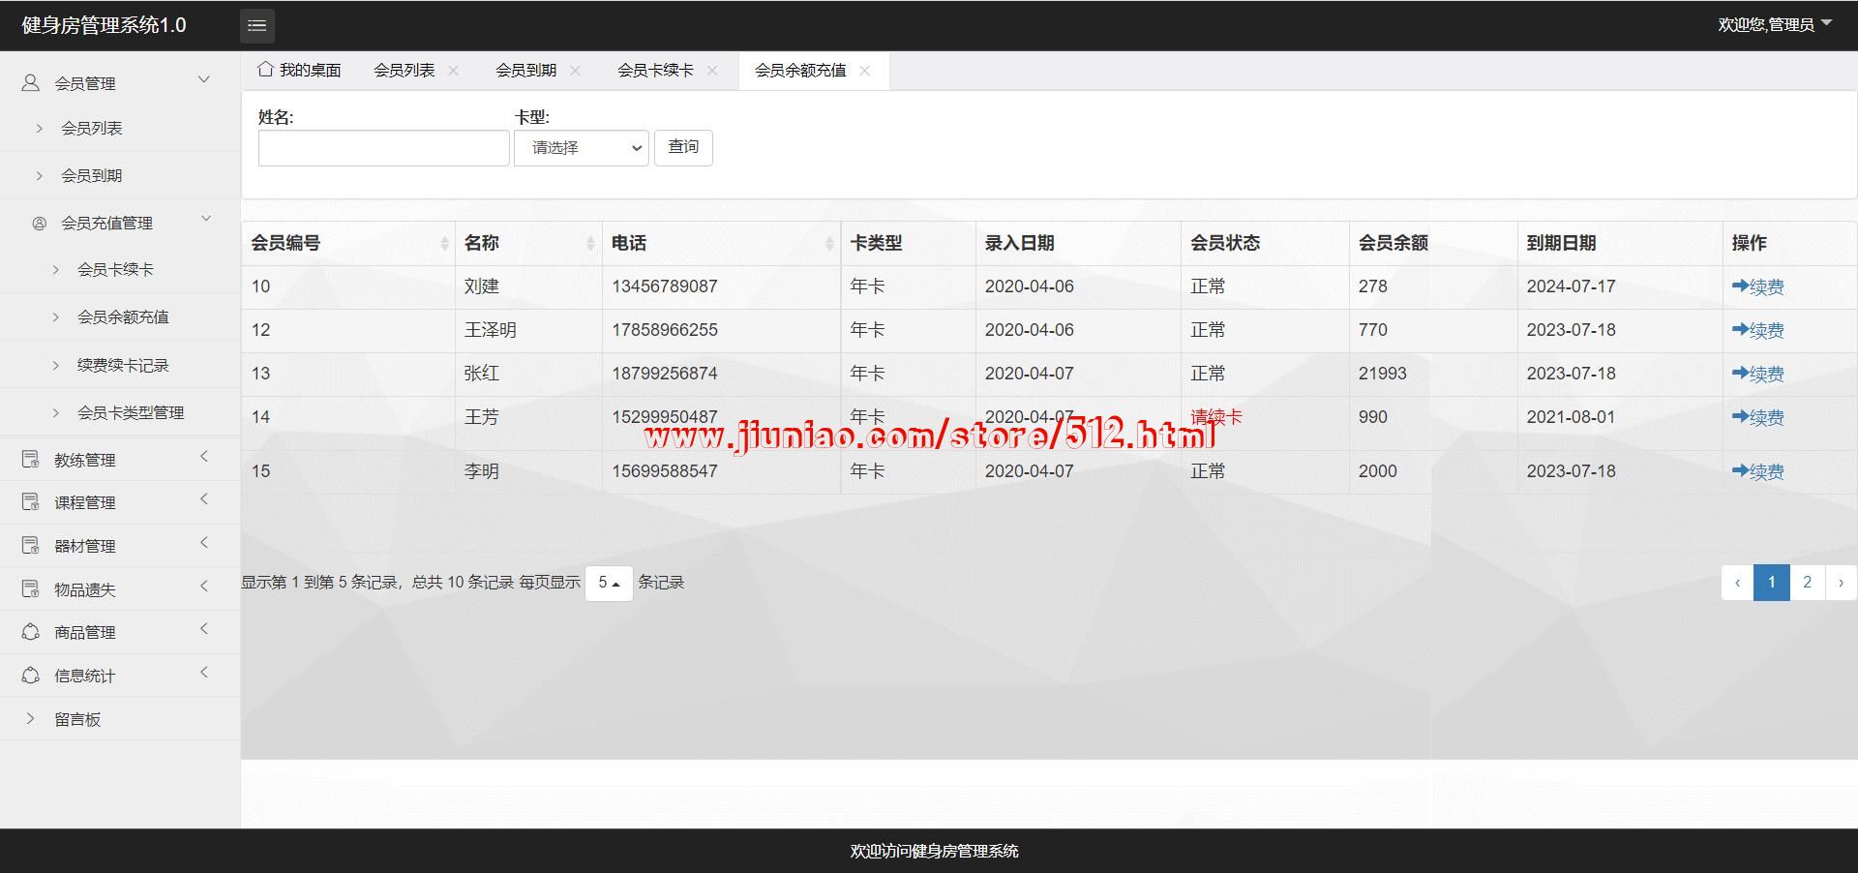Click the 教练管理 sidebar icon

click(31, 460)
